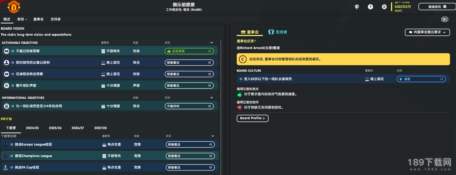Click the info icon in the 满意 status pill
The image size is (456, 175).
coord(442,79)
